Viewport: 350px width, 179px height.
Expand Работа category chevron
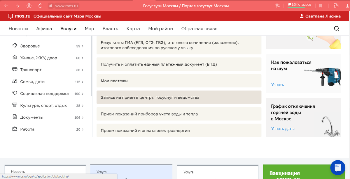(83, 130)
